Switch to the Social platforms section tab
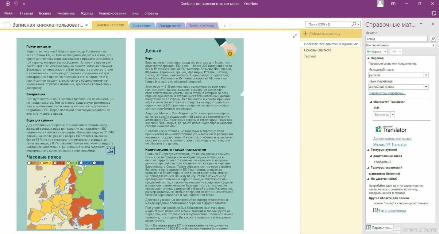The height and width of the screenshot is (234, 439). click(x=202, y=26)
